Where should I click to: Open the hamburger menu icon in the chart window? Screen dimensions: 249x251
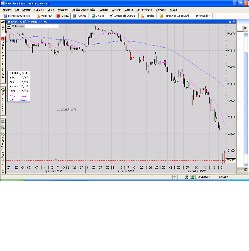point(9,26)
